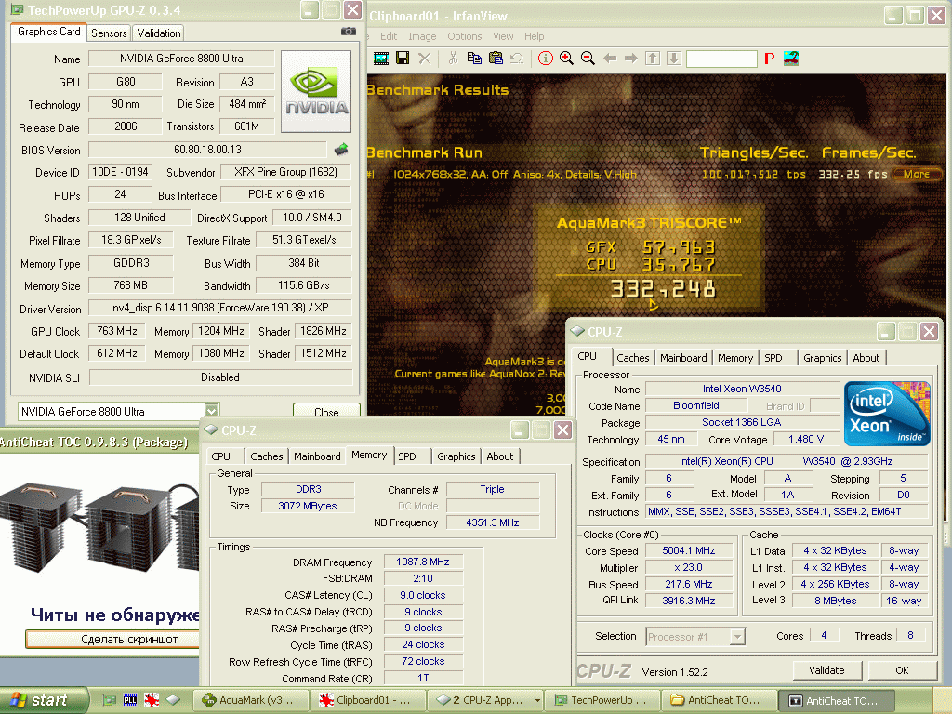This screenshot has height=714, width=952.
Task: Click the CPU-Z quick launch icon
Action: coord(173,700)
